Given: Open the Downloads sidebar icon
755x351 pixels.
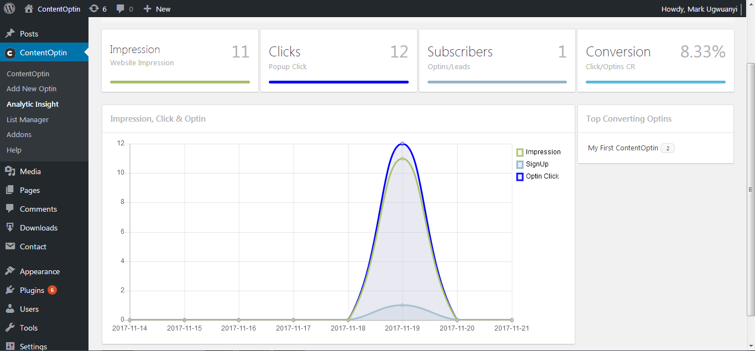Looking at the screenshot, I should [10, 228].
